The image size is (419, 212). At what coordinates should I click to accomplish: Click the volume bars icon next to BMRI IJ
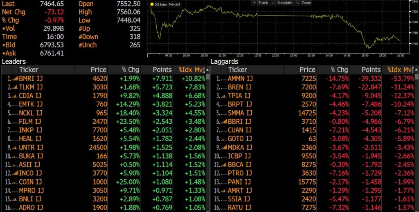(16, 79)
